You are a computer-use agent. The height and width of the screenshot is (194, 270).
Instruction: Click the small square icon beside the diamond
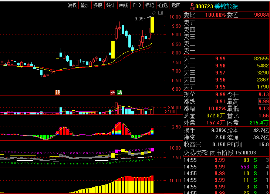coord(160,13)
